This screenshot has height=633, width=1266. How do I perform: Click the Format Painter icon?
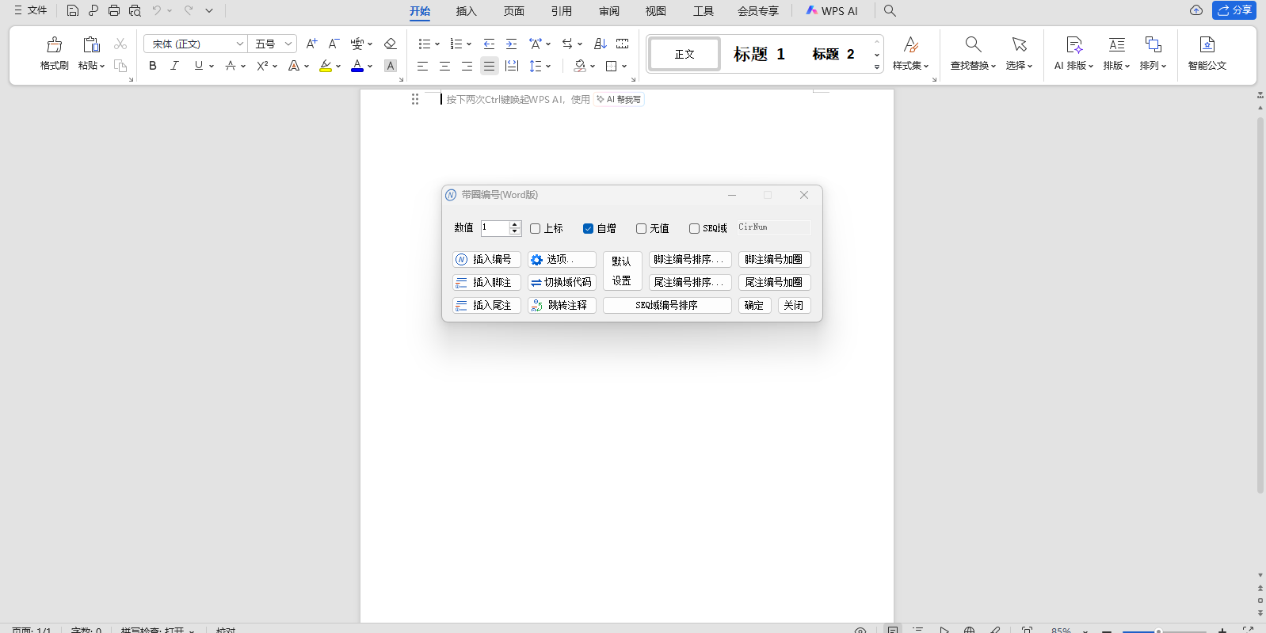pos(54,45)
